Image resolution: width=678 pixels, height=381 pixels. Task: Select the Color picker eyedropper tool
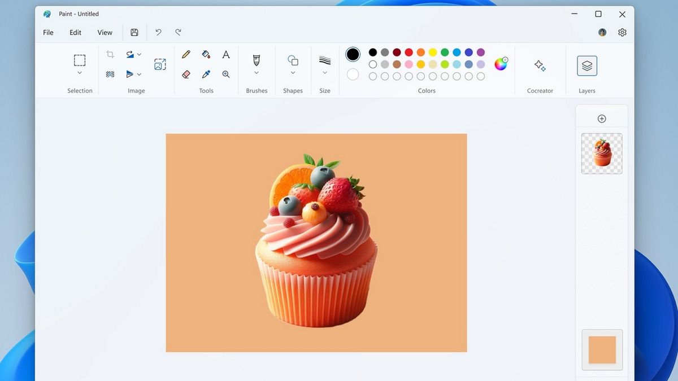click(206, 74)
